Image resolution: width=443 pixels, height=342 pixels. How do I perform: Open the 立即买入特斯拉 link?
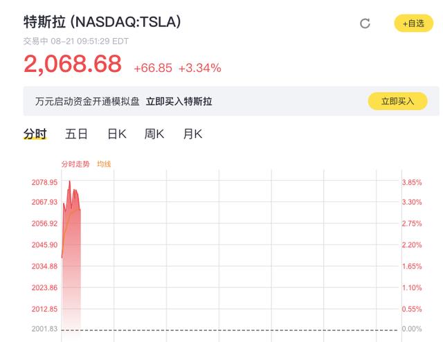(x=179, y=101)
